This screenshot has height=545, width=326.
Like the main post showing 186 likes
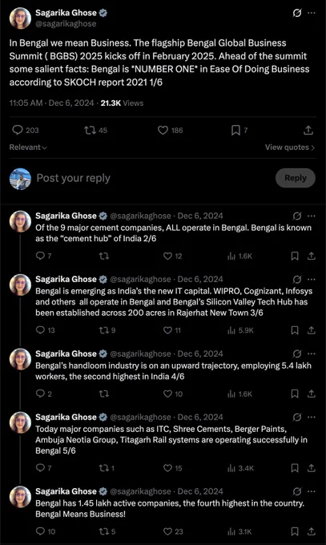point(163,131)
